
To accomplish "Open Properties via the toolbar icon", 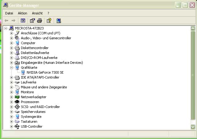I will pos(32,21).
